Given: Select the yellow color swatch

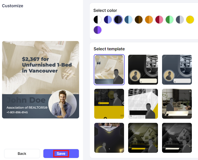Looking at the screenshot, I should tap(190, 20).
